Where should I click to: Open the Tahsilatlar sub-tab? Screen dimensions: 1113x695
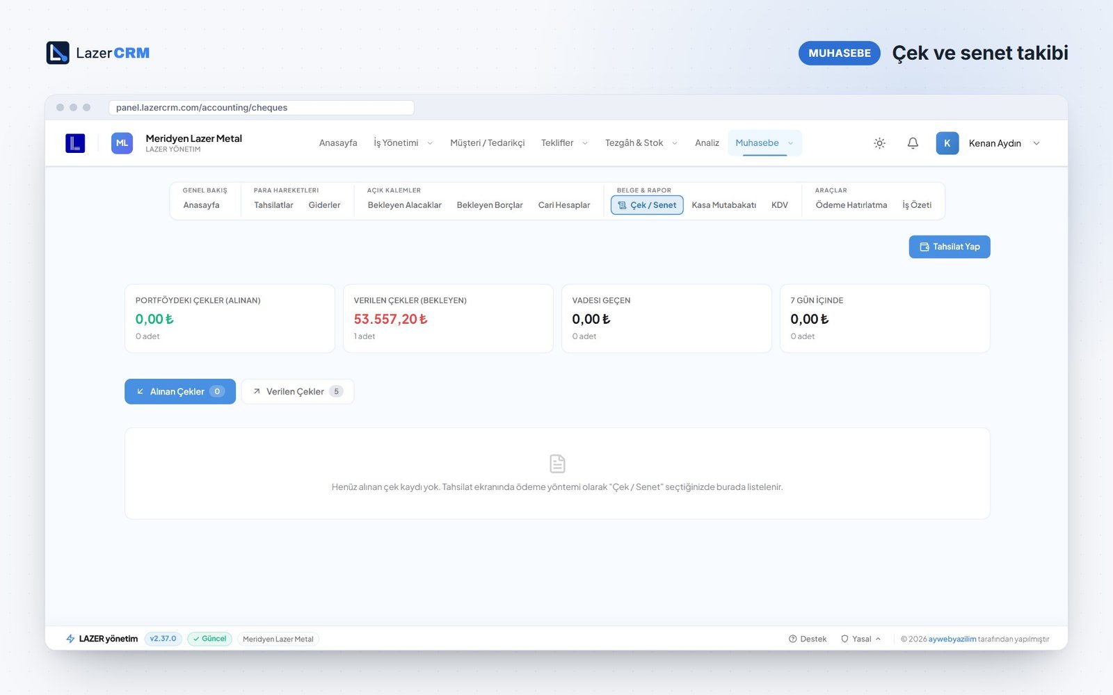pos(273,205)
